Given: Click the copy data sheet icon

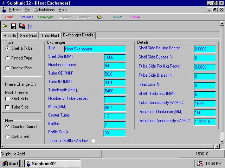Looking at the screenshot, I should (x=22, y=26).
